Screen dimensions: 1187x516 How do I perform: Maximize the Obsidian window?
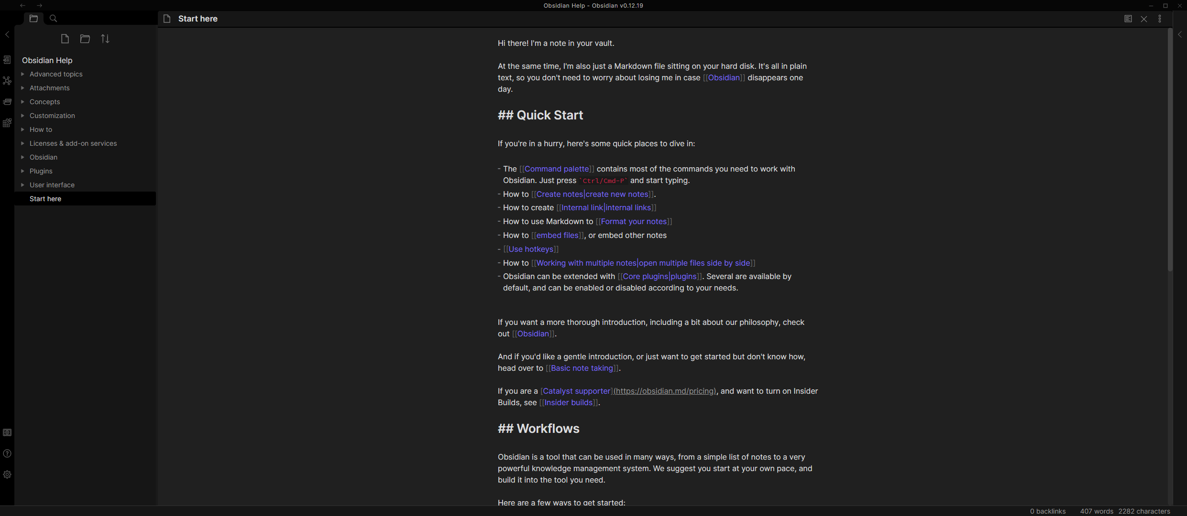click(1165, 5)
